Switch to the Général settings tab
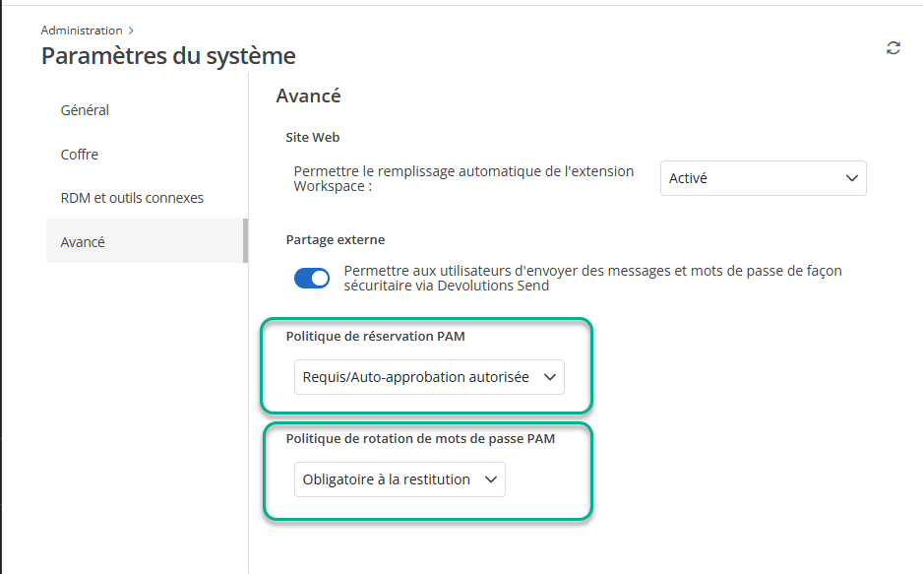Screen dimensions: 923x574 85,110
